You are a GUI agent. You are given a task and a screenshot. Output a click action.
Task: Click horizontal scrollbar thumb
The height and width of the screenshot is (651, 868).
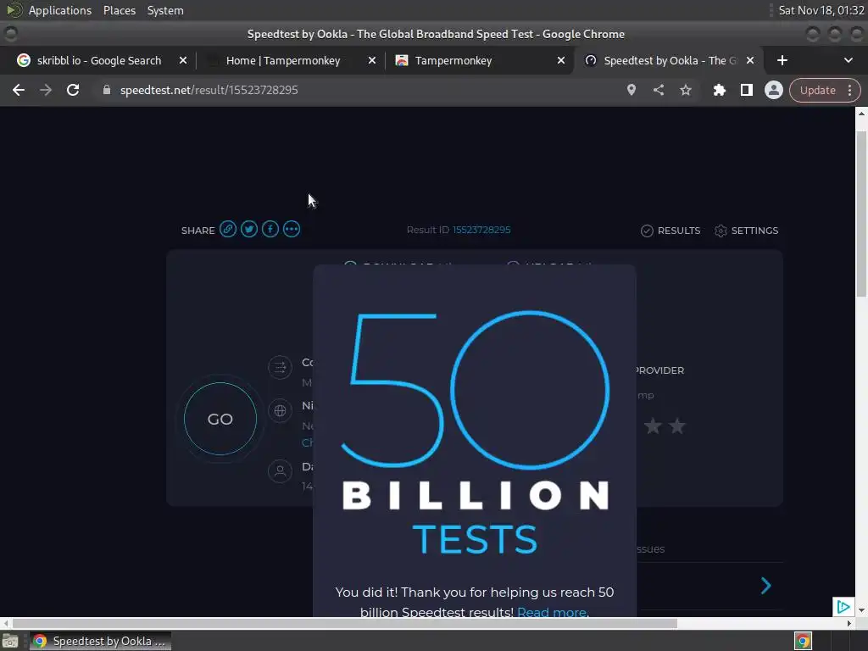tap(344, 623)
